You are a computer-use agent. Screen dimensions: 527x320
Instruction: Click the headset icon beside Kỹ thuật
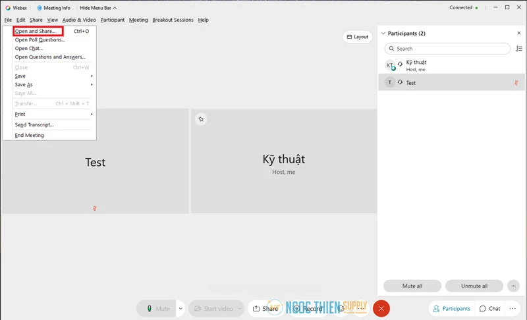click(400, 64)
